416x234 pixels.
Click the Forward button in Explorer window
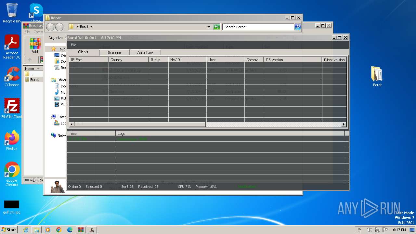tap(59, 27)
